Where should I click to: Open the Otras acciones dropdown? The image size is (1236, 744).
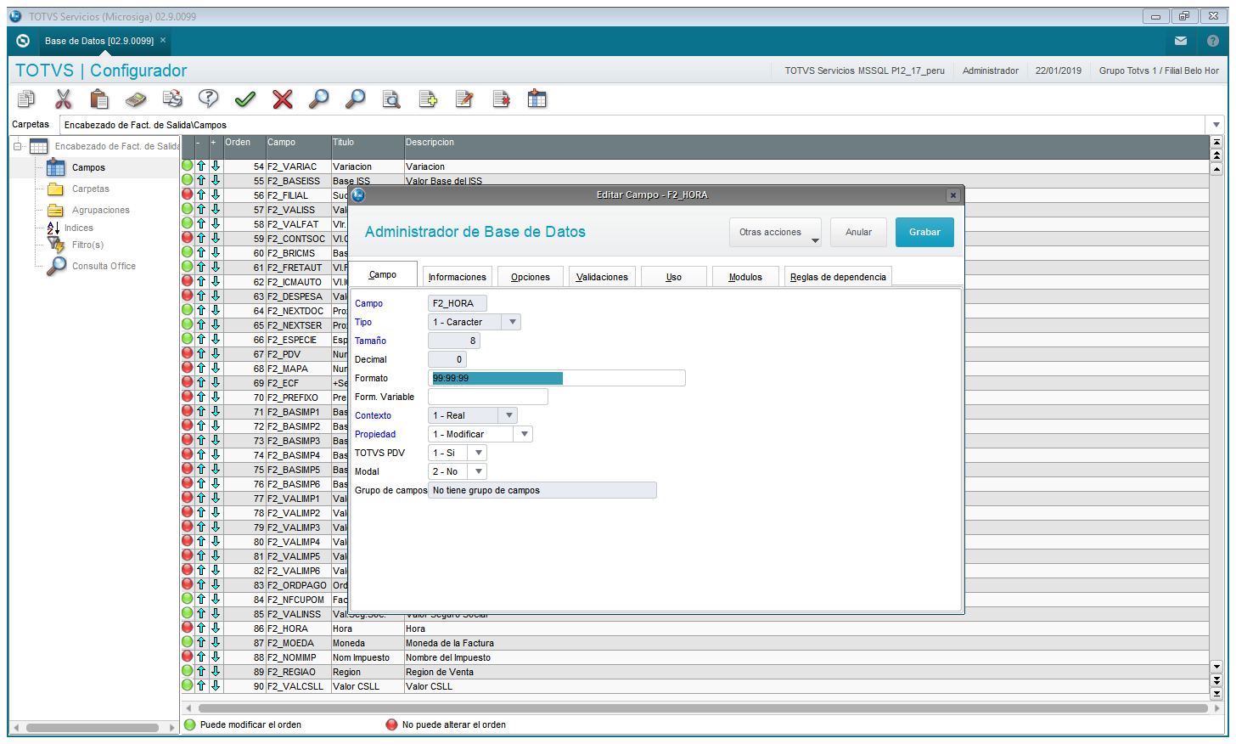(x=775, y=232)
